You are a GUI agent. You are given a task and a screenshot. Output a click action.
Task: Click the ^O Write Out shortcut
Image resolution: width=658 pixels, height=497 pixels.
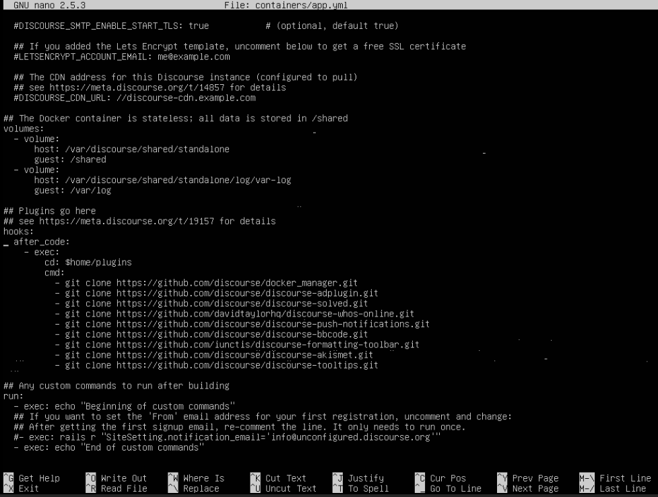tap(117, 478)
